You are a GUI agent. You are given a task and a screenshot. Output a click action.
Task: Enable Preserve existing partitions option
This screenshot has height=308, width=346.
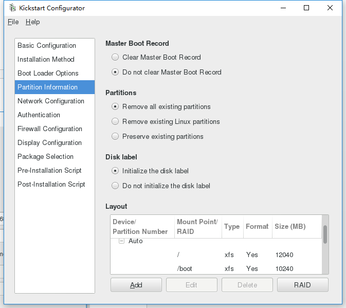click(x=115, y=136)
